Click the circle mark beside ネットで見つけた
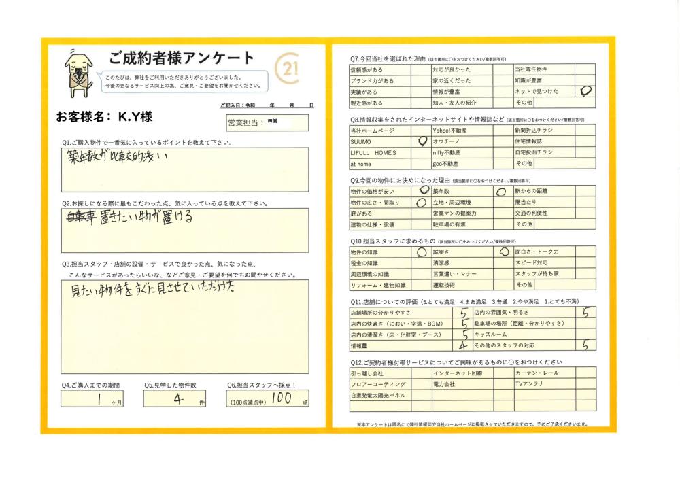 [x=587, y=91]
